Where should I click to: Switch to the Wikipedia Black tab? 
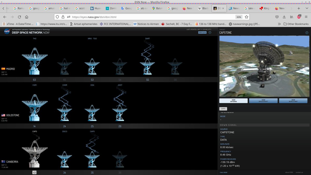click(204, 8)
